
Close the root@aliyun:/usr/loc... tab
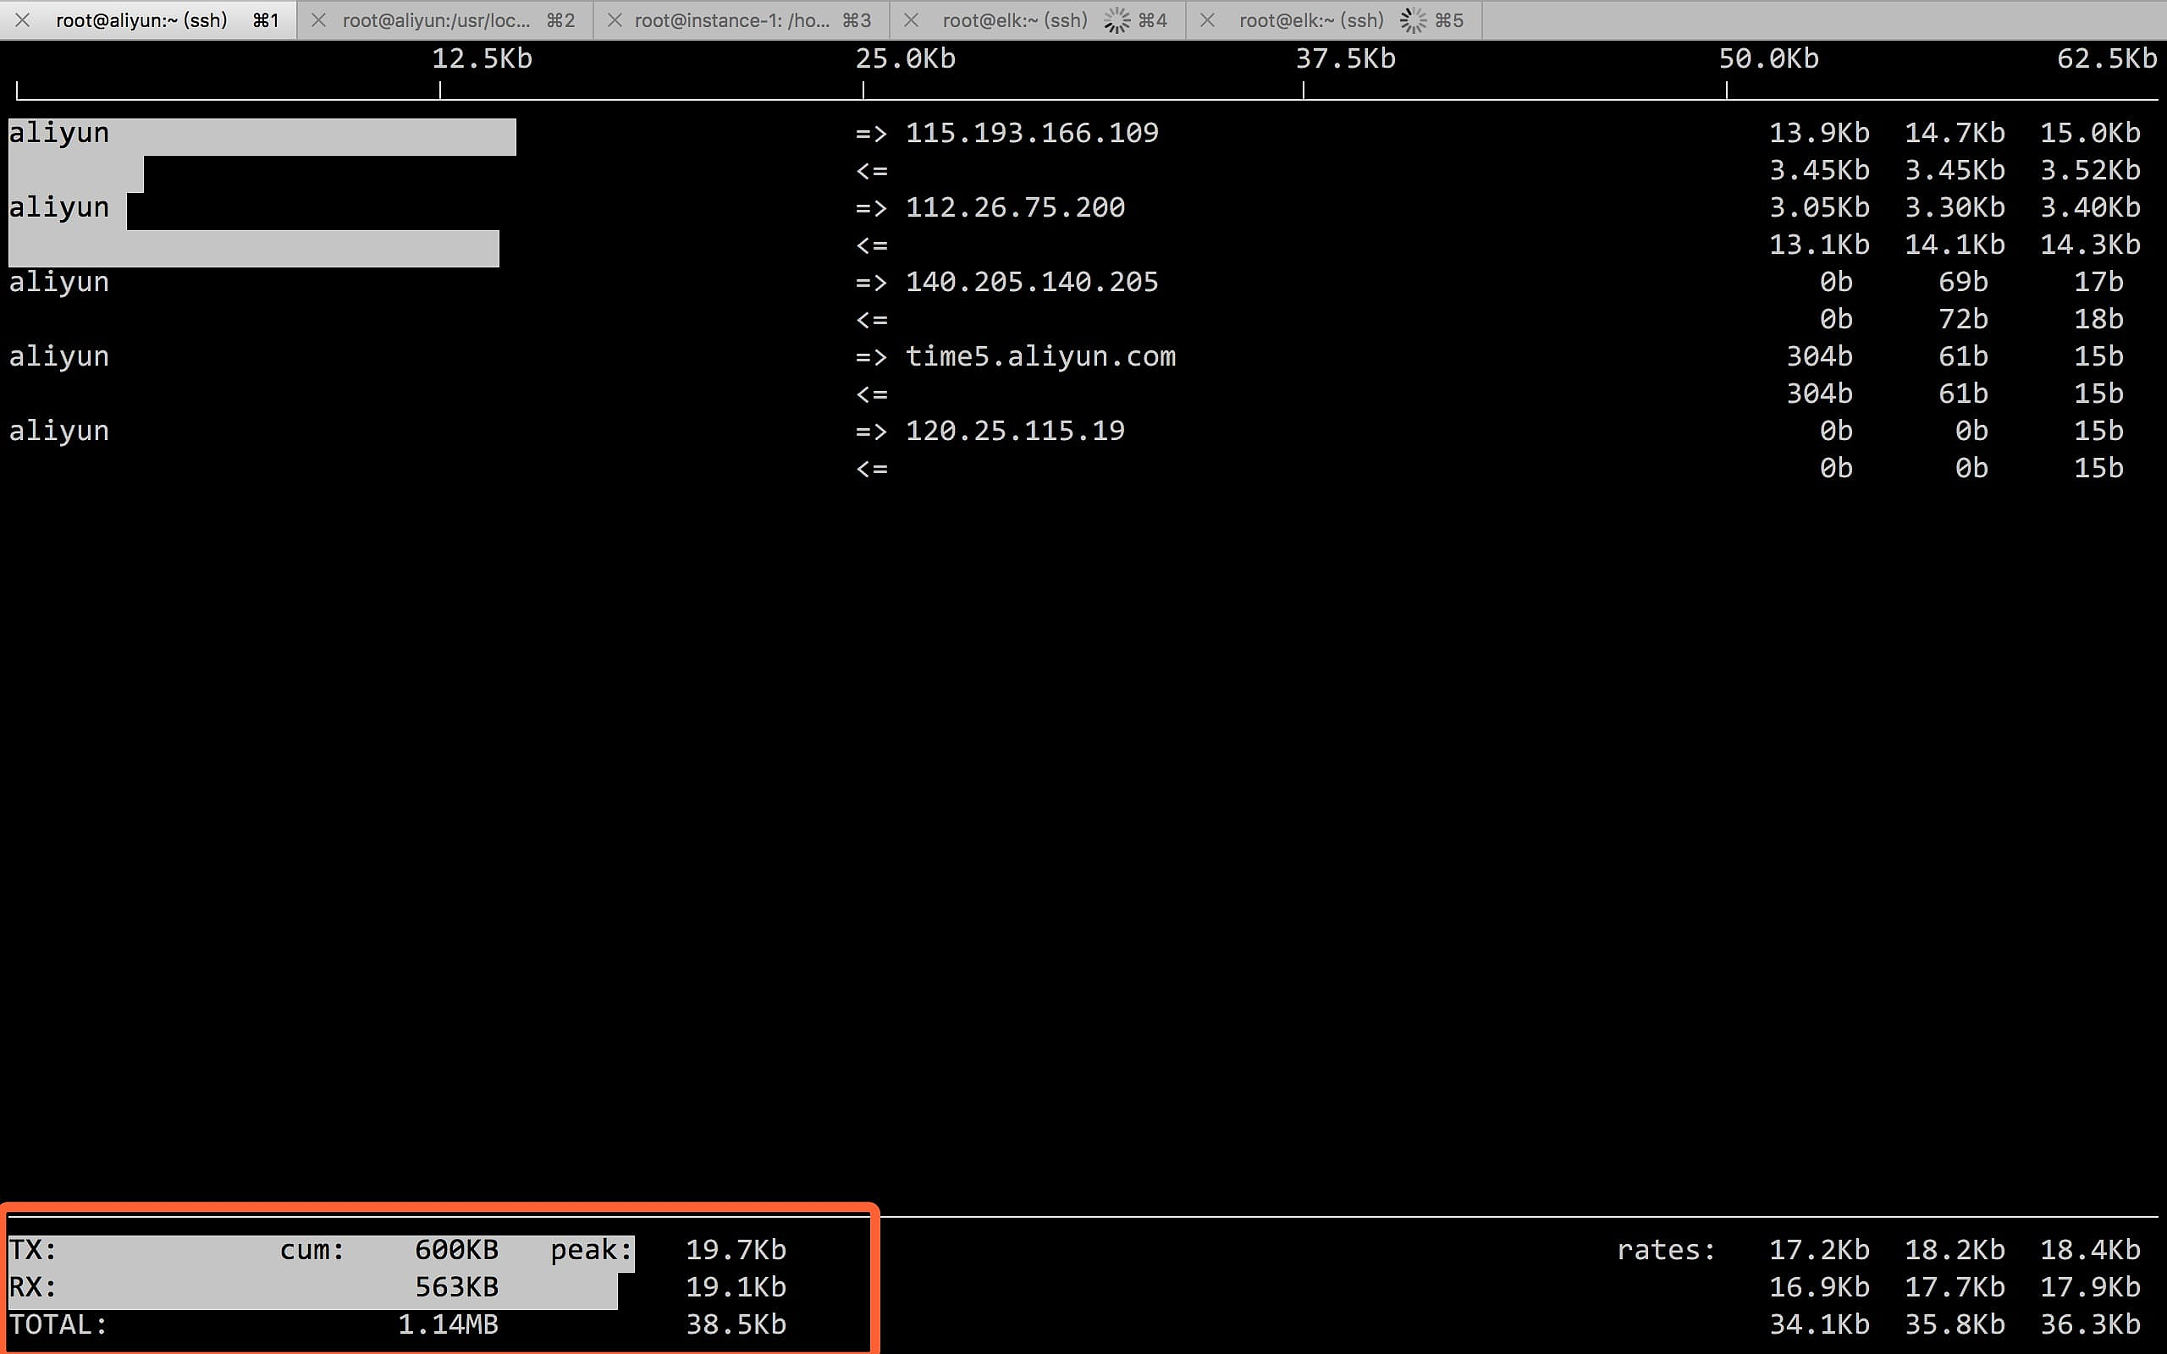[x=318, y=19]
